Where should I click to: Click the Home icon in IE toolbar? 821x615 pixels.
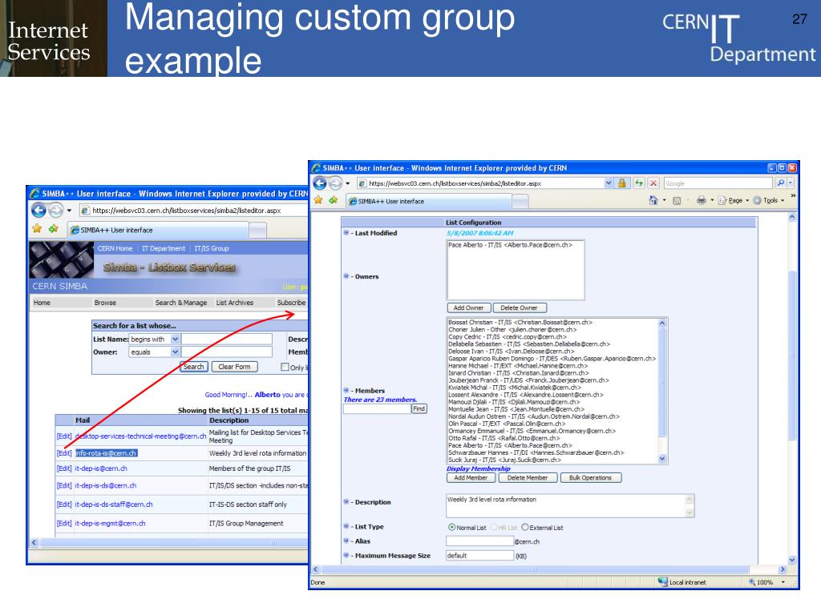(x=653, y=200)
